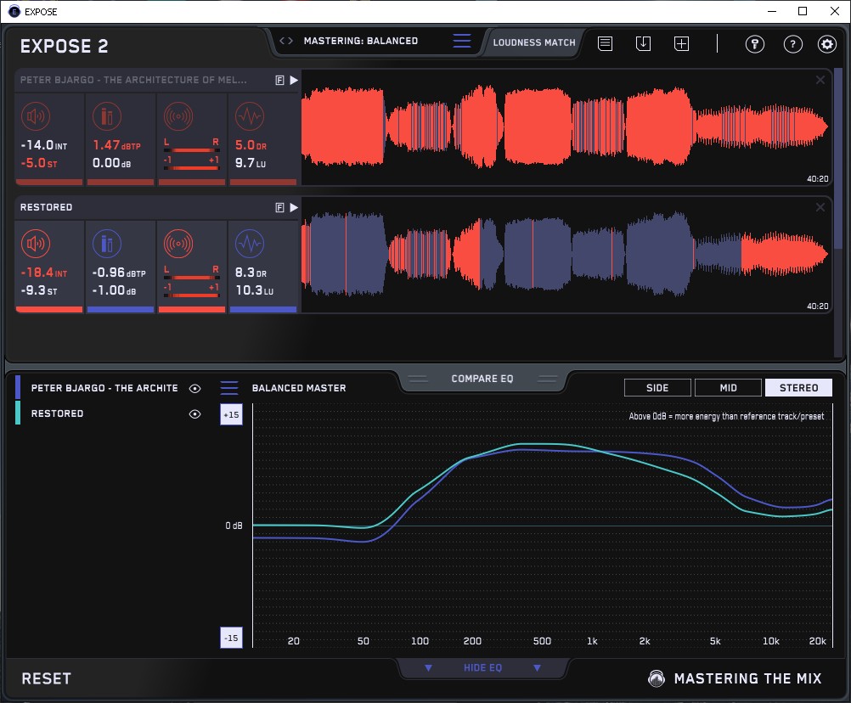Open the preset list hamburger menu
This screenshot has height=703, width=851.
point(462,41)
